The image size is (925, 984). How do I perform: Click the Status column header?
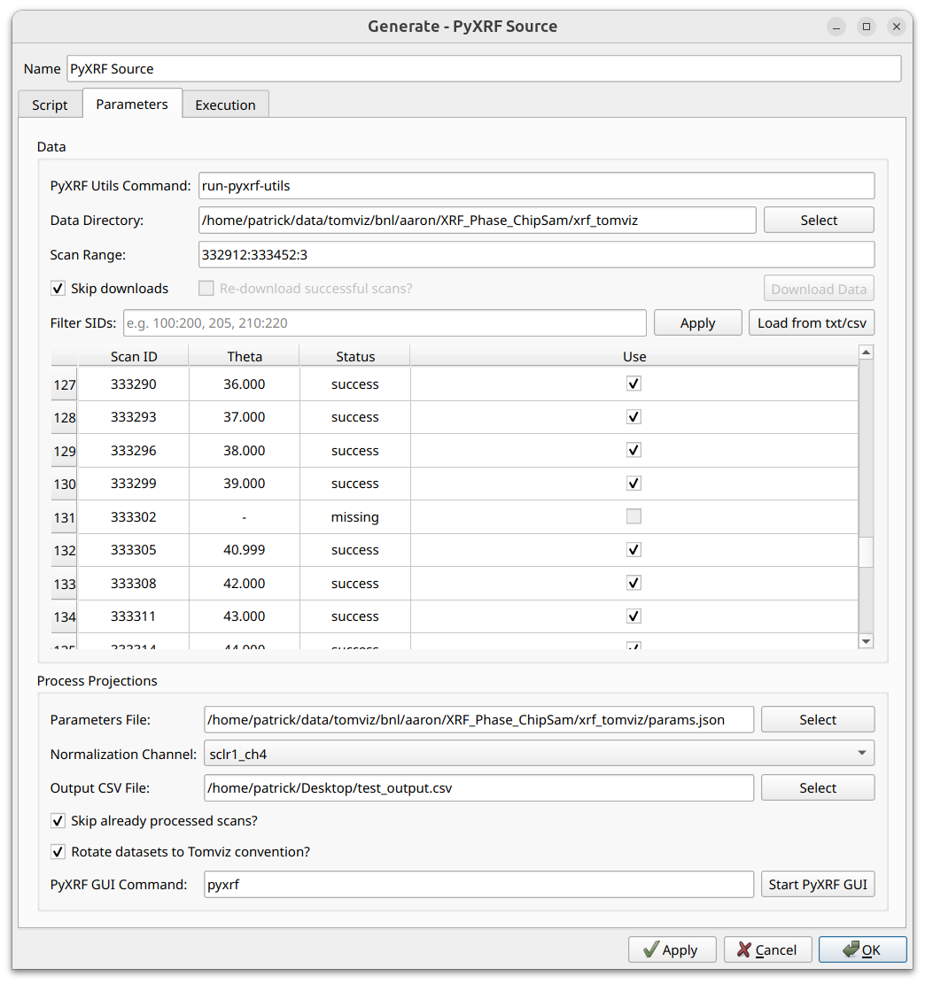point(354,356)
